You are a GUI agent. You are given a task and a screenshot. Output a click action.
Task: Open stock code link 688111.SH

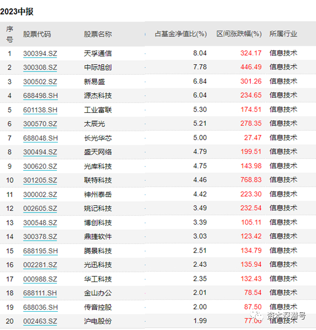(40, 293)
